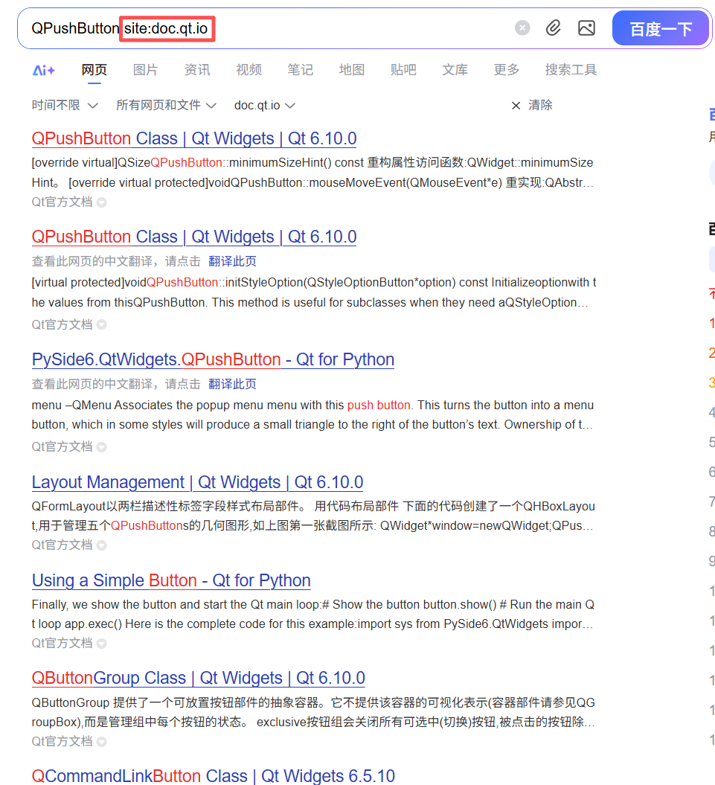Open image search via camera icon
This screenshot has height=785, width=715.
point(586,28)
